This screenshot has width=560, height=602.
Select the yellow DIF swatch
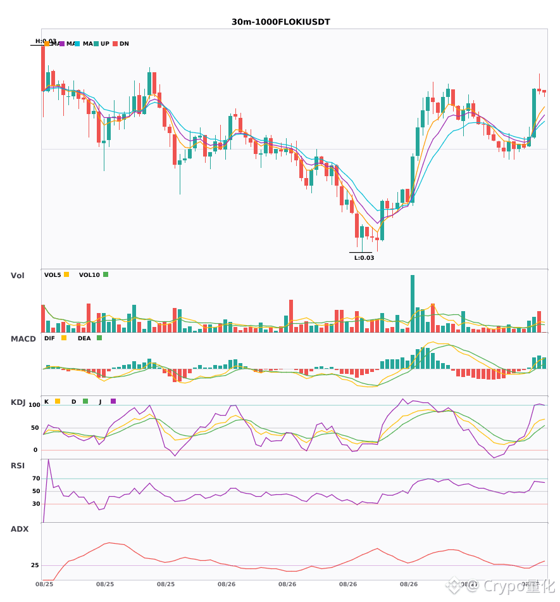point(64,338)
